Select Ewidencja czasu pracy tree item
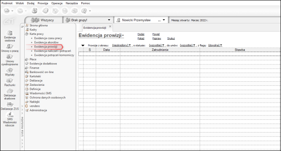281x151 pixels. click(x=48, y=38)
